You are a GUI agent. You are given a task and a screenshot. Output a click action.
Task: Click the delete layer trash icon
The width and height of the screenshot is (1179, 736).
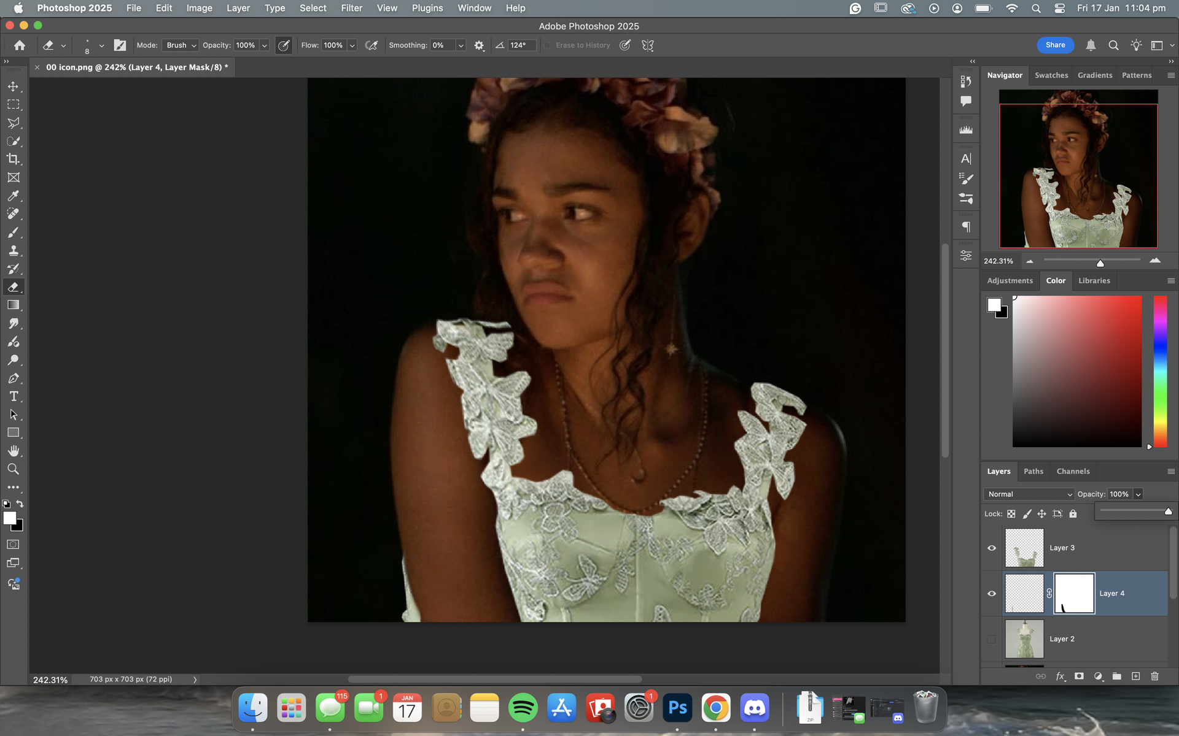pos(1154,676)
